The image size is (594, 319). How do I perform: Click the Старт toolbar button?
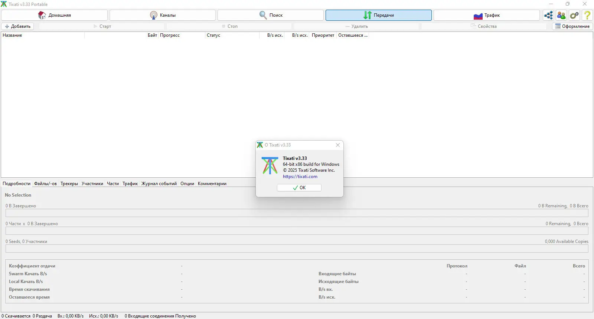102,26
